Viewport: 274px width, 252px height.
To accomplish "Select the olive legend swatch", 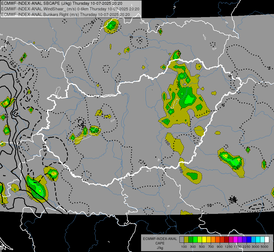I will pyautogui.click(x=186, y=240).
